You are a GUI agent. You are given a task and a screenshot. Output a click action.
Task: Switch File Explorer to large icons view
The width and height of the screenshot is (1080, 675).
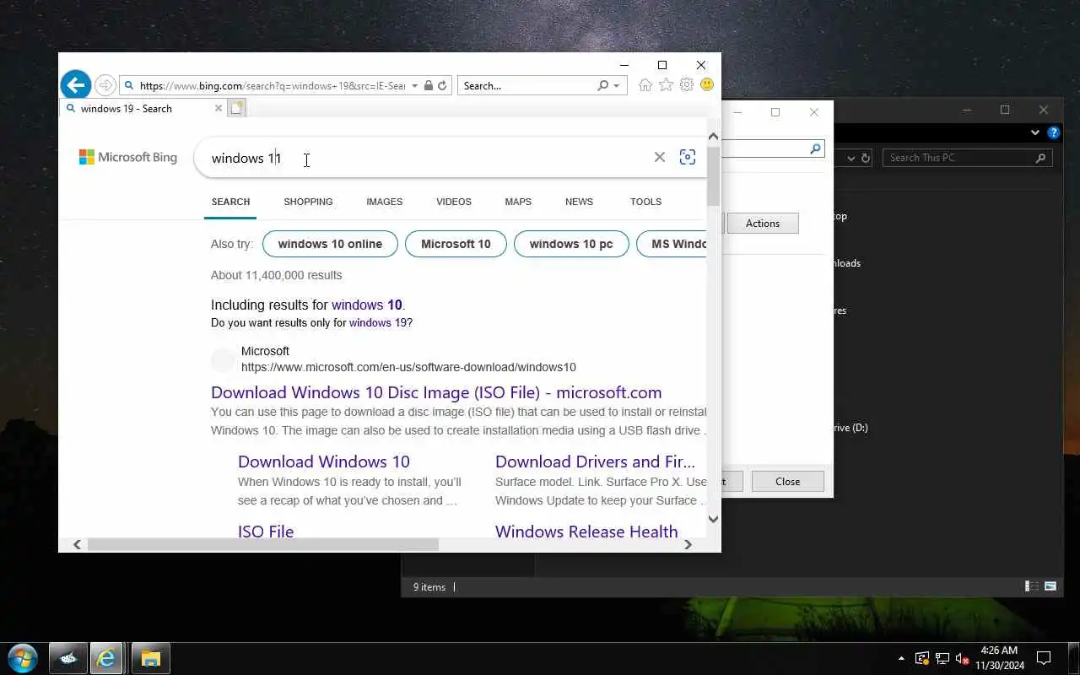click(x=1050, y=586)
